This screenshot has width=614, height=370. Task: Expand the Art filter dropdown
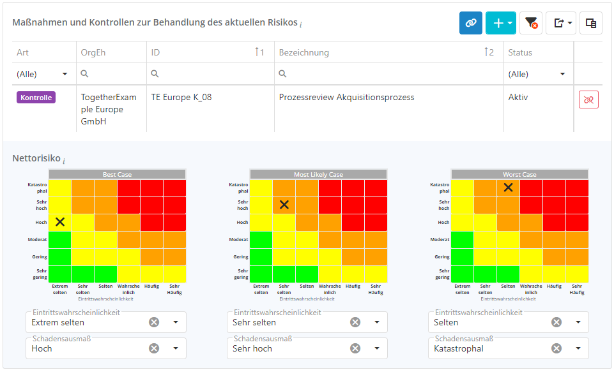click(65, 74)
